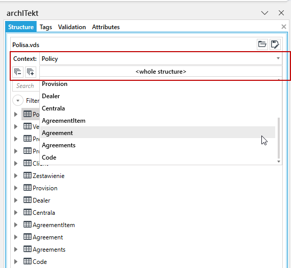Image resolution: width=291 pixels, height=268 pixels.
Task: Choose <whole structure> in dropdown list
Action: tap(161, 72)
